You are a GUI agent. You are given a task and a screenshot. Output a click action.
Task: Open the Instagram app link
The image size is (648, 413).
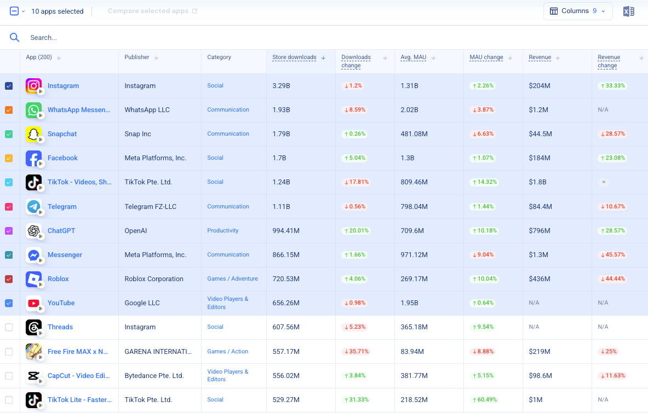(63, 86)
